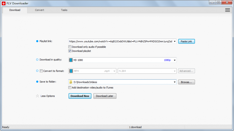Uncheck the Download playlist checkbox
The image size is (234, 131).
point(70,51)
